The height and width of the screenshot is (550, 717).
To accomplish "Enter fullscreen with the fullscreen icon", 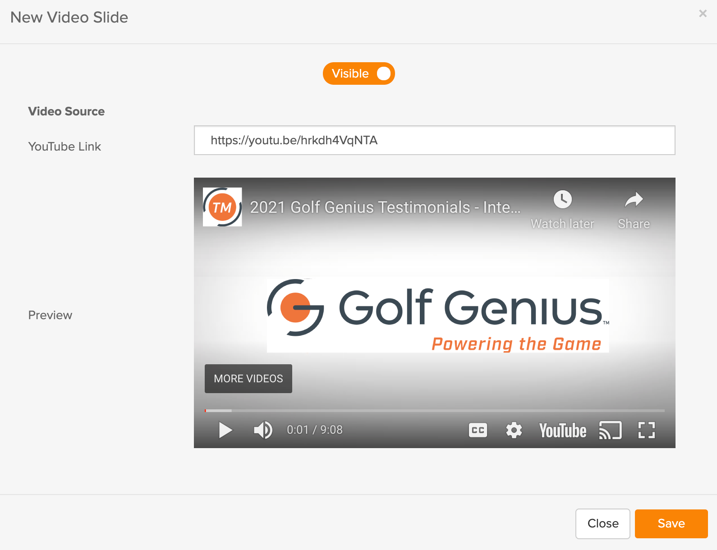I will [x=647, y=430].
